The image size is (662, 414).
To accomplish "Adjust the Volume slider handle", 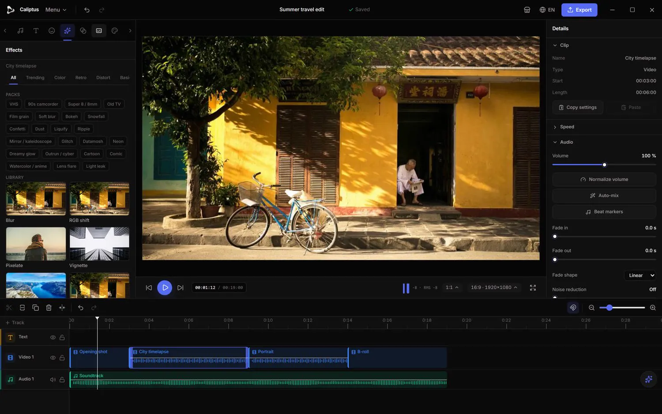I will [604, 165].
